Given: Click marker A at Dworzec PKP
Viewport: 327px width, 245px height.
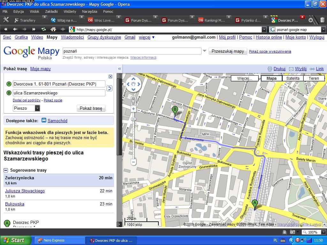Looking at the screenshot, I should [255, 204].
